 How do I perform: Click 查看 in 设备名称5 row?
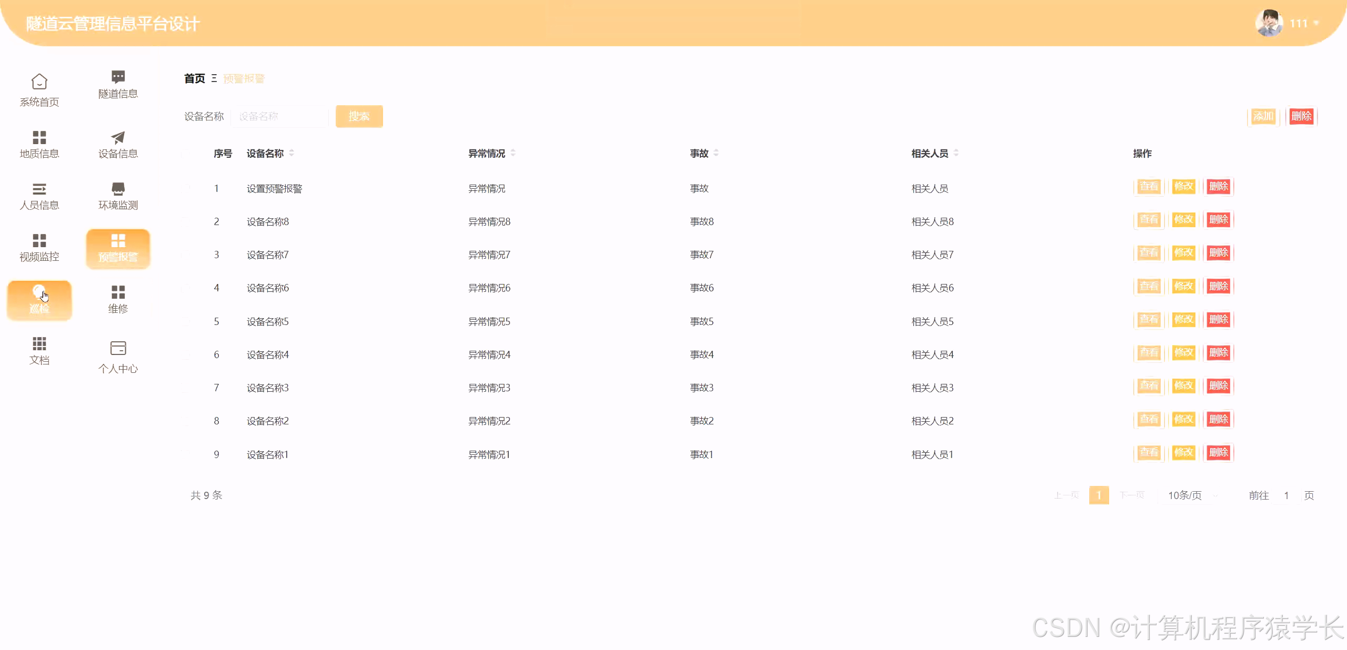1149,320
